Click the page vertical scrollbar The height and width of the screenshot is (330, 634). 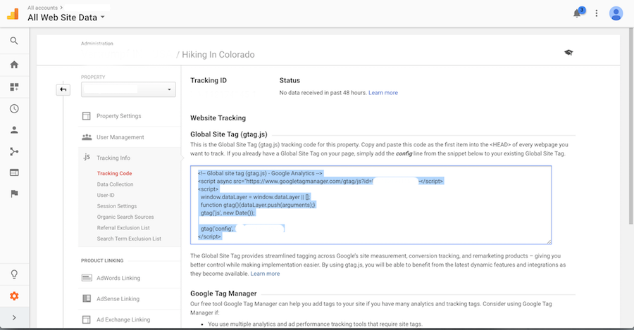(x=631, y=127)
